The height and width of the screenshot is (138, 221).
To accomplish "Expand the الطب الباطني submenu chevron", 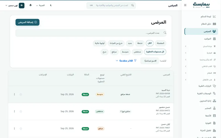I will (x=186, y=66).
